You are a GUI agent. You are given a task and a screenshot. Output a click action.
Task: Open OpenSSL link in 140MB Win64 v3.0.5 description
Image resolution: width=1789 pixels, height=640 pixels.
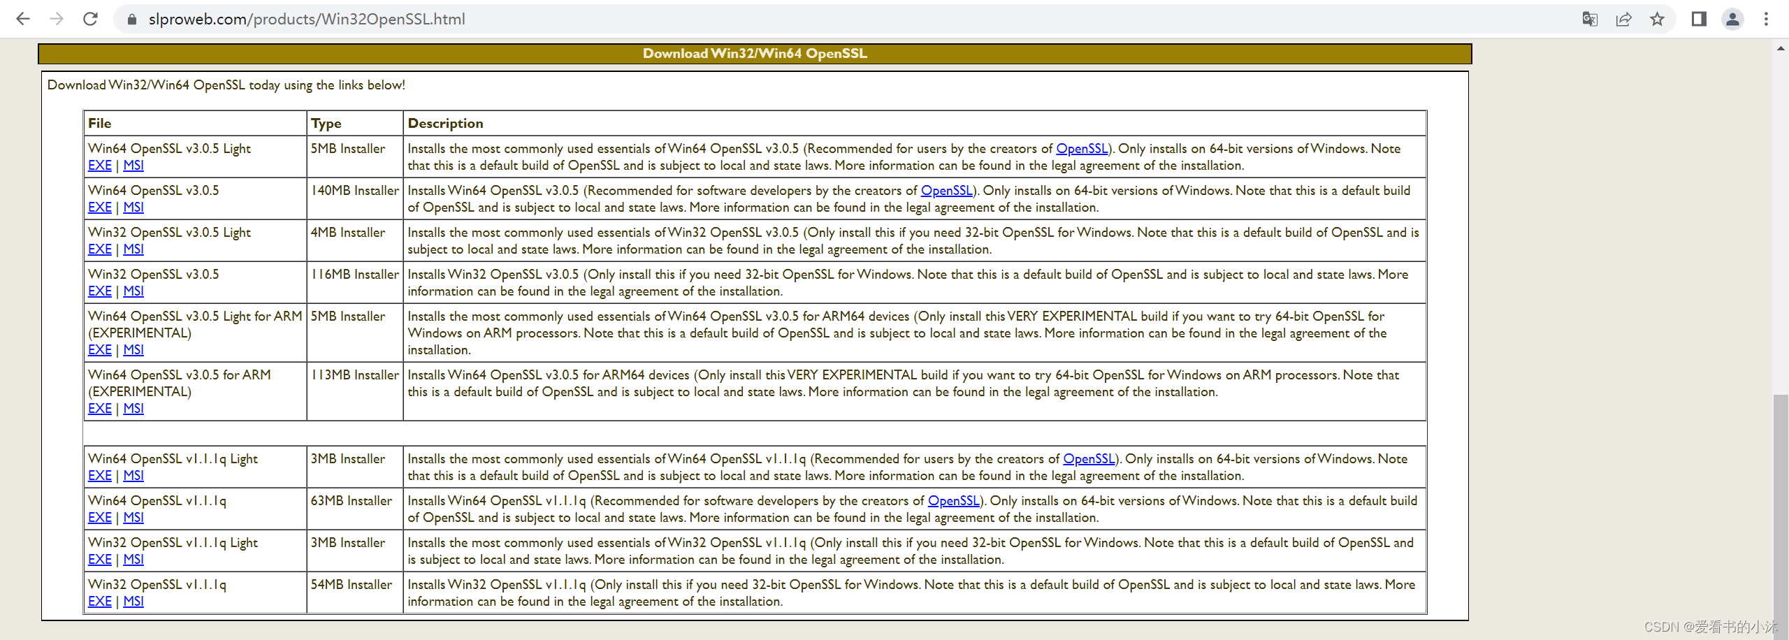[x=947, y=191]
